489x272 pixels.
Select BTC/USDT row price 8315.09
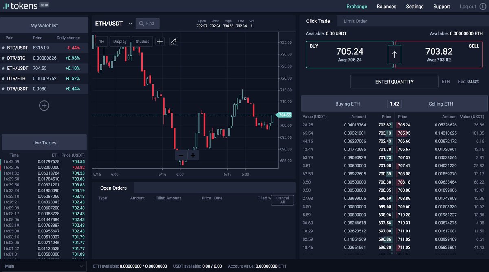pyautogui.click(x=41, y=48)
